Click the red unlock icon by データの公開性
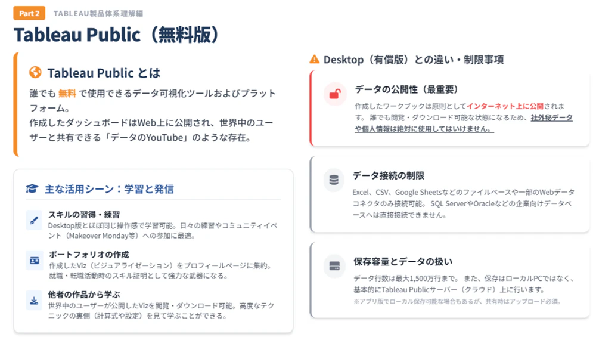The image size is (593, 337). [335, 94]
